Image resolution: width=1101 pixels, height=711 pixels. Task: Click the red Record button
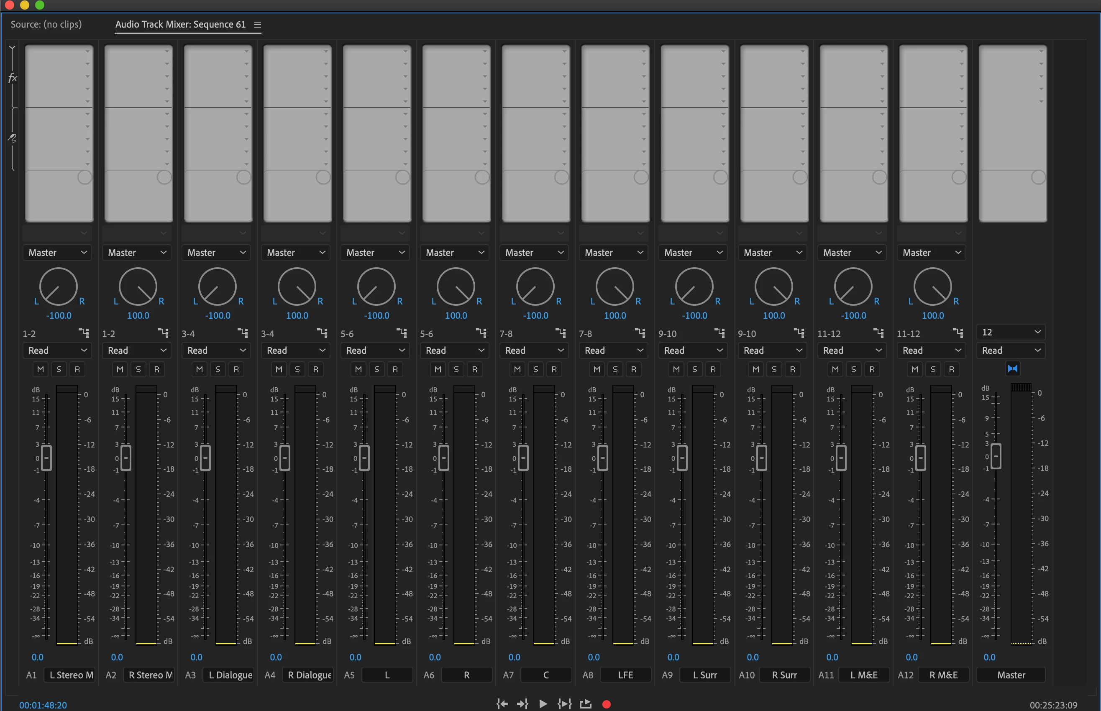[x=607, y=704]
